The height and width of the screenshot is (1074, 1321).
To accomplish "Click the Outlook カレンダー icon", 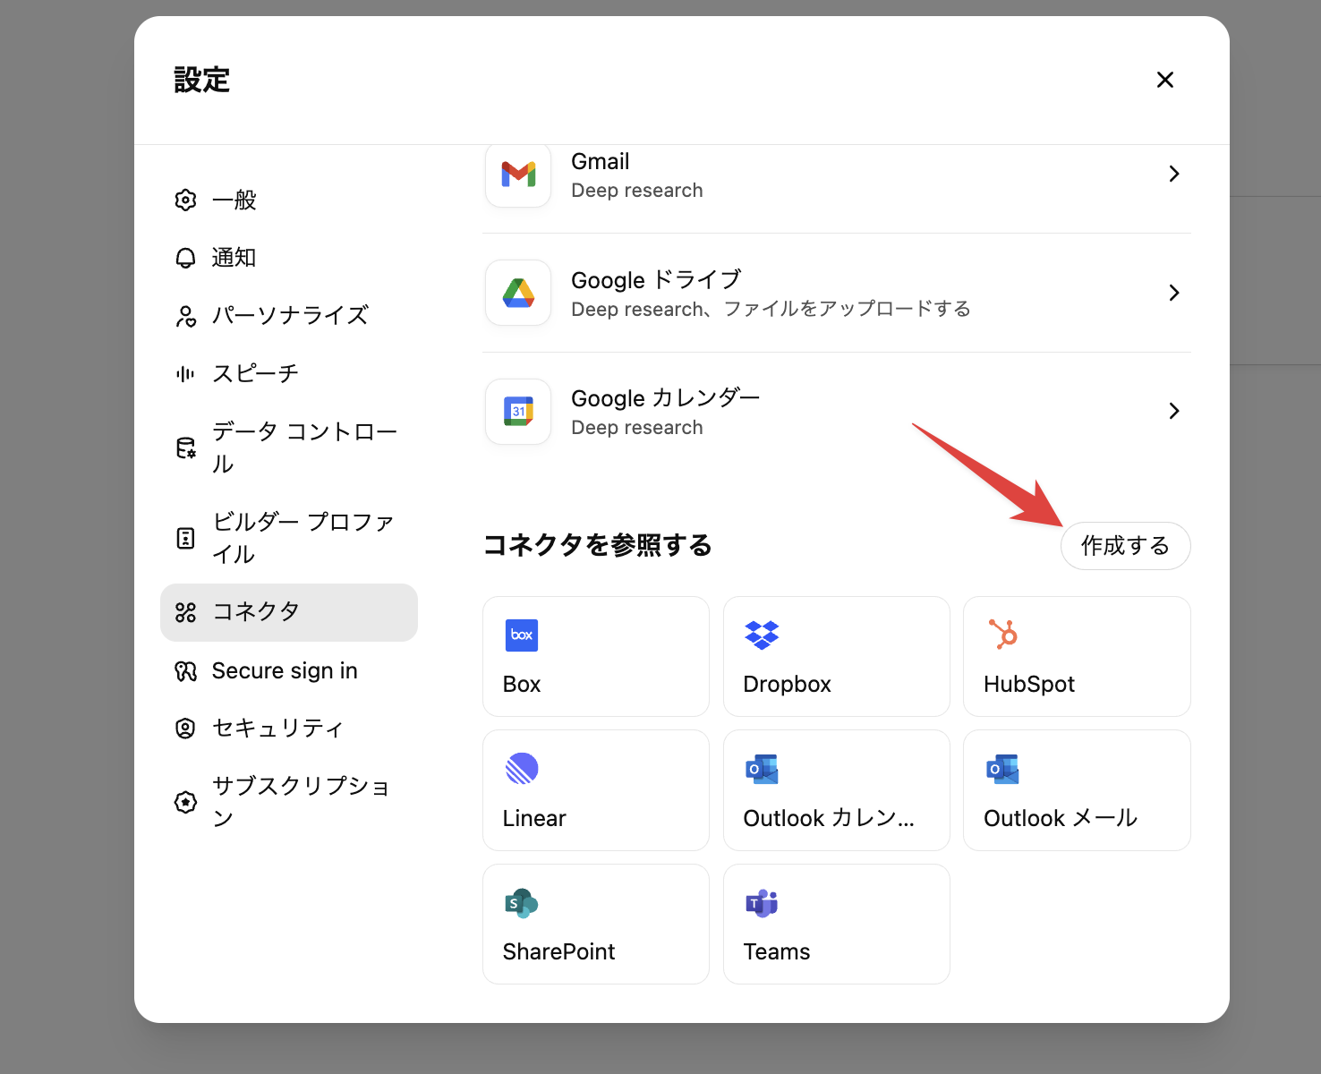I will 762,769.
